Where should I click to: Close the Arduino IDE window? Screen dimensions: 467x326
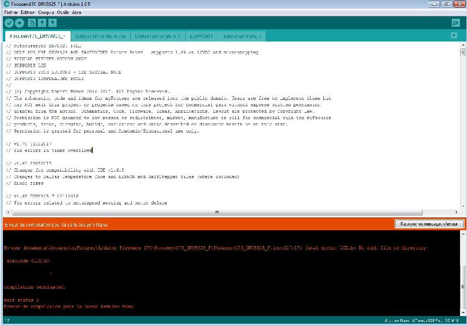(459, 4)
